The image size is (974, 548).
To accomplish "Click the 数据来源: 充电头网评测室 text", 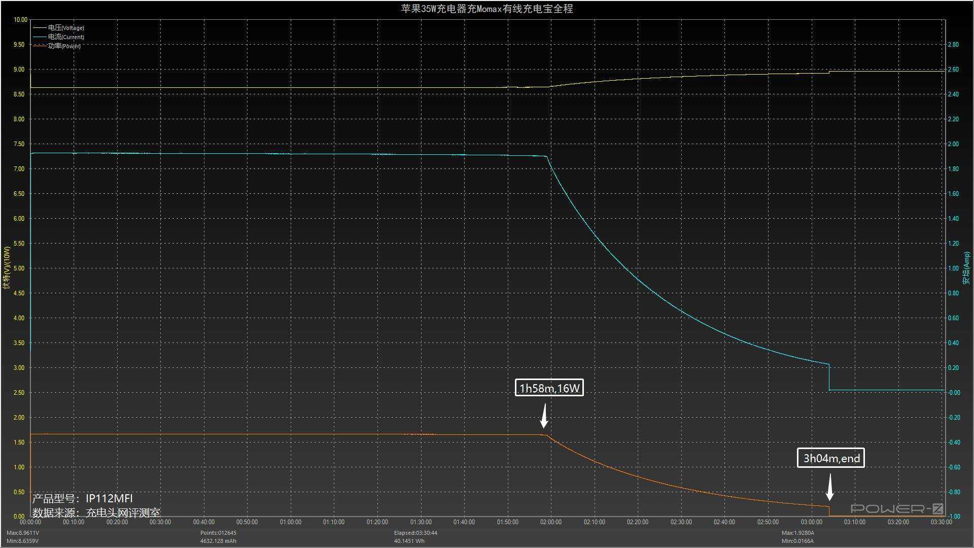I will point(96,512).
